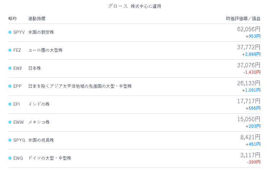This screenshot has height=182, width=266.
Task: Click the SPYV ticker label
Action: (x=19, y=32)
